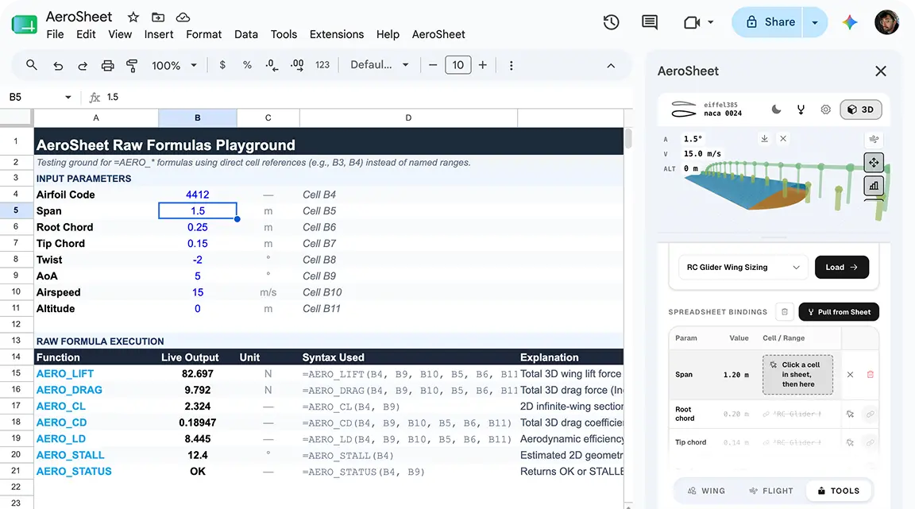Expand the Share options arrow

pos(815,22)
